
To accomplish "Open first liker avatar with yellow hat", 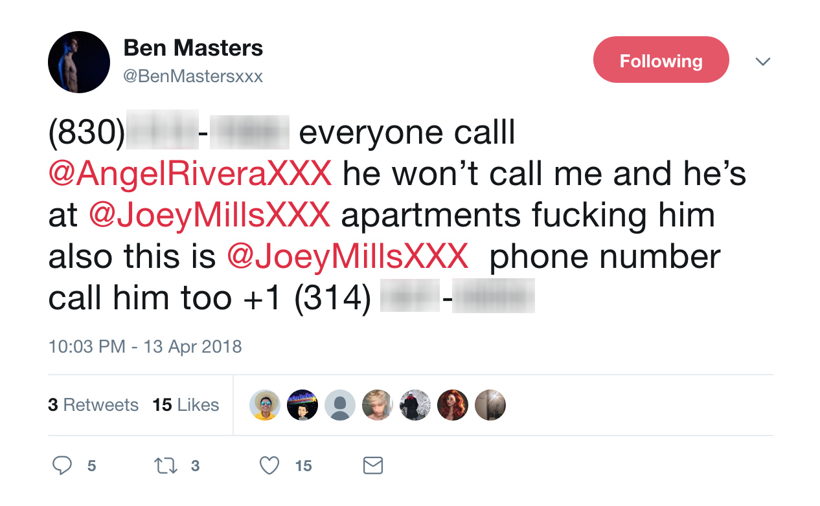I will 265,405.
